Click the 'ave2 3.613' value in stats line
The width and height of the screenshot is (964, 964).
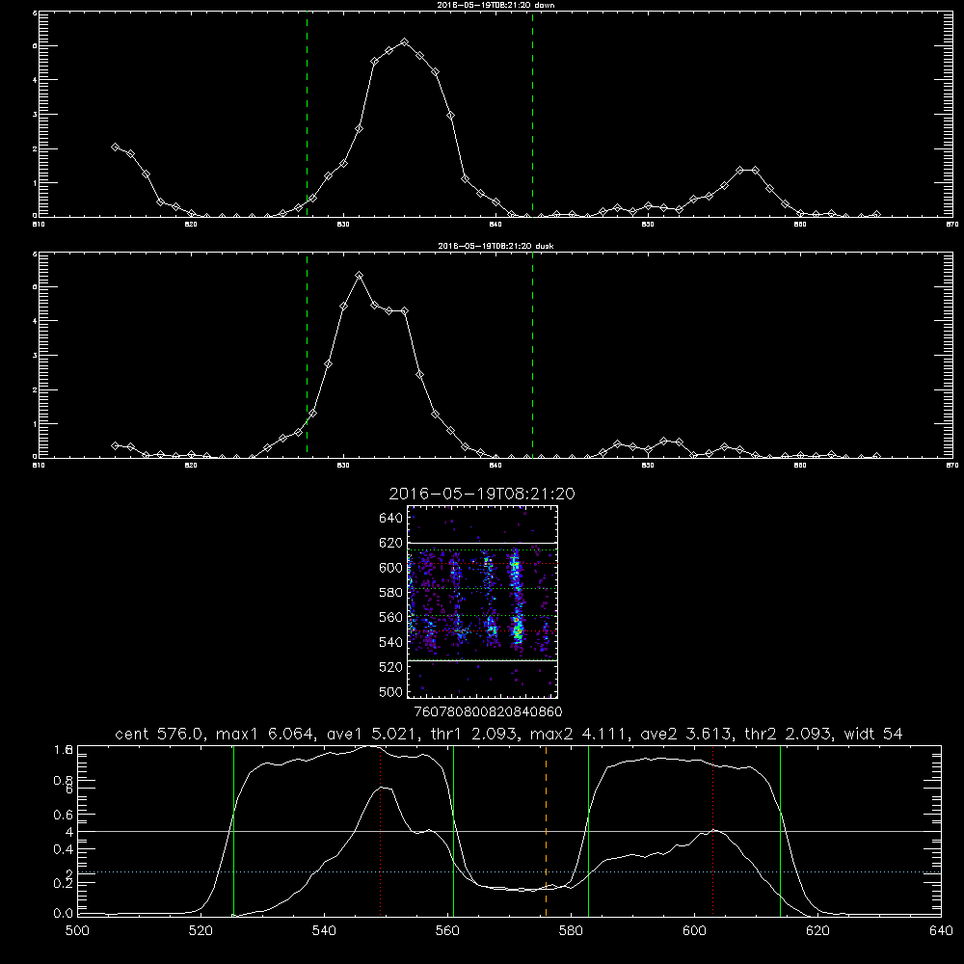tap(685, 734)
